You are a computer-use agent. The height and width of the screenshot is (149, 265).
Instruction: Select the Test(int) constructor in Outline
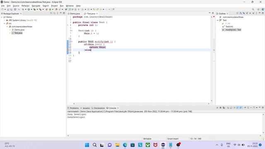click(x=229, y=26)
